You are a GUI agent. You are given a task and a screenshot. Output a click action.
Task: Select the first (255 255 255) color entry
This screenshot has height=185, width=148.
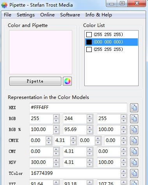[x=111, y=34]
